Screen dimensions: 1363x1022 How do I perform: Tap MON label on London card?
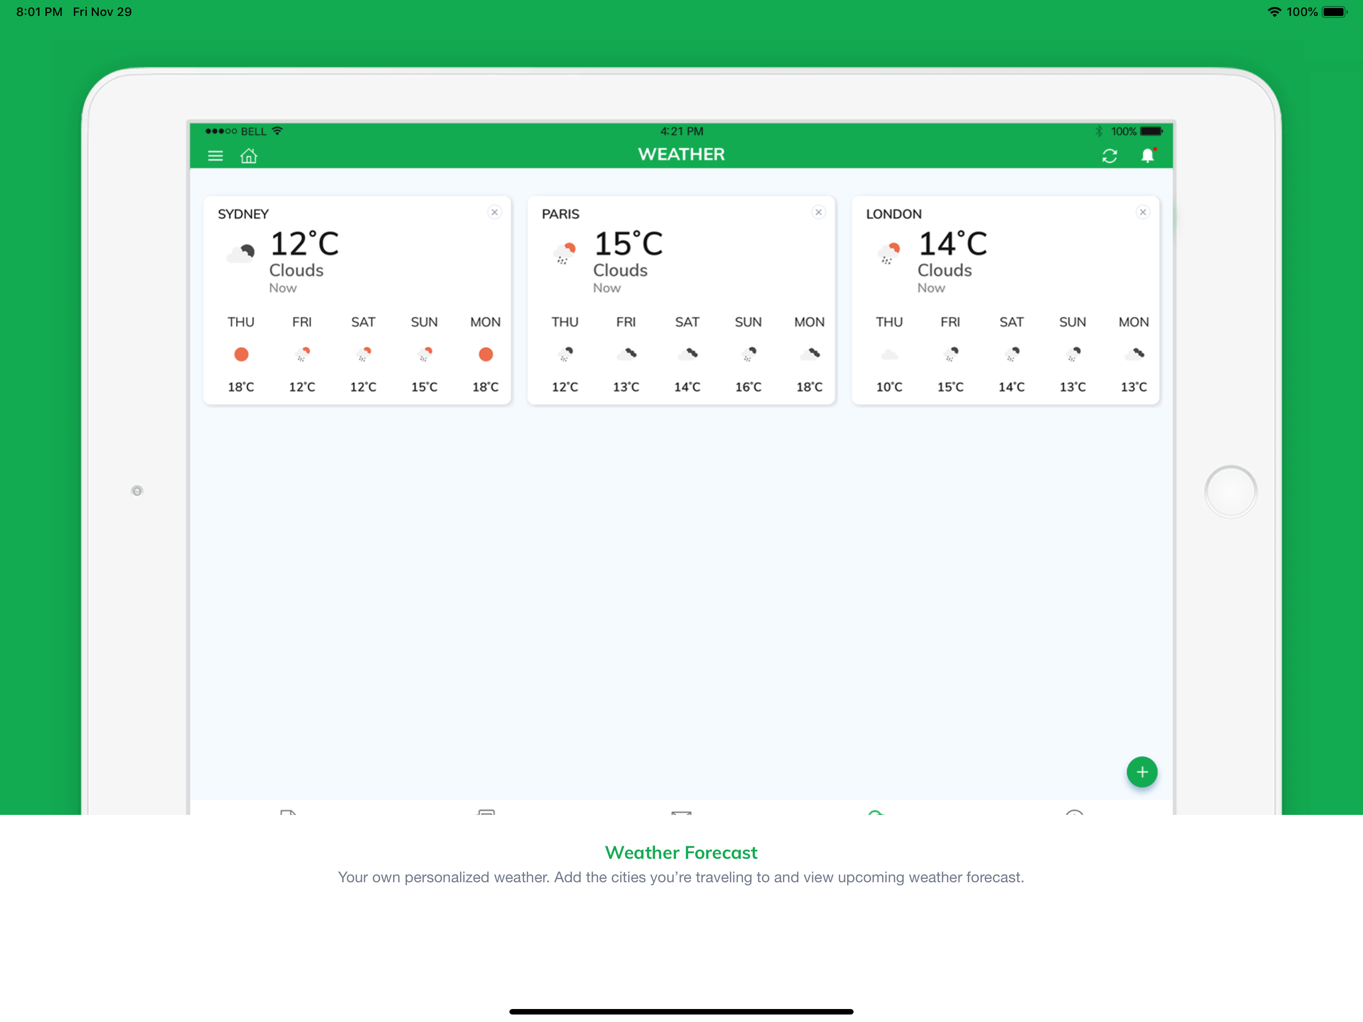click(1134, 322)
